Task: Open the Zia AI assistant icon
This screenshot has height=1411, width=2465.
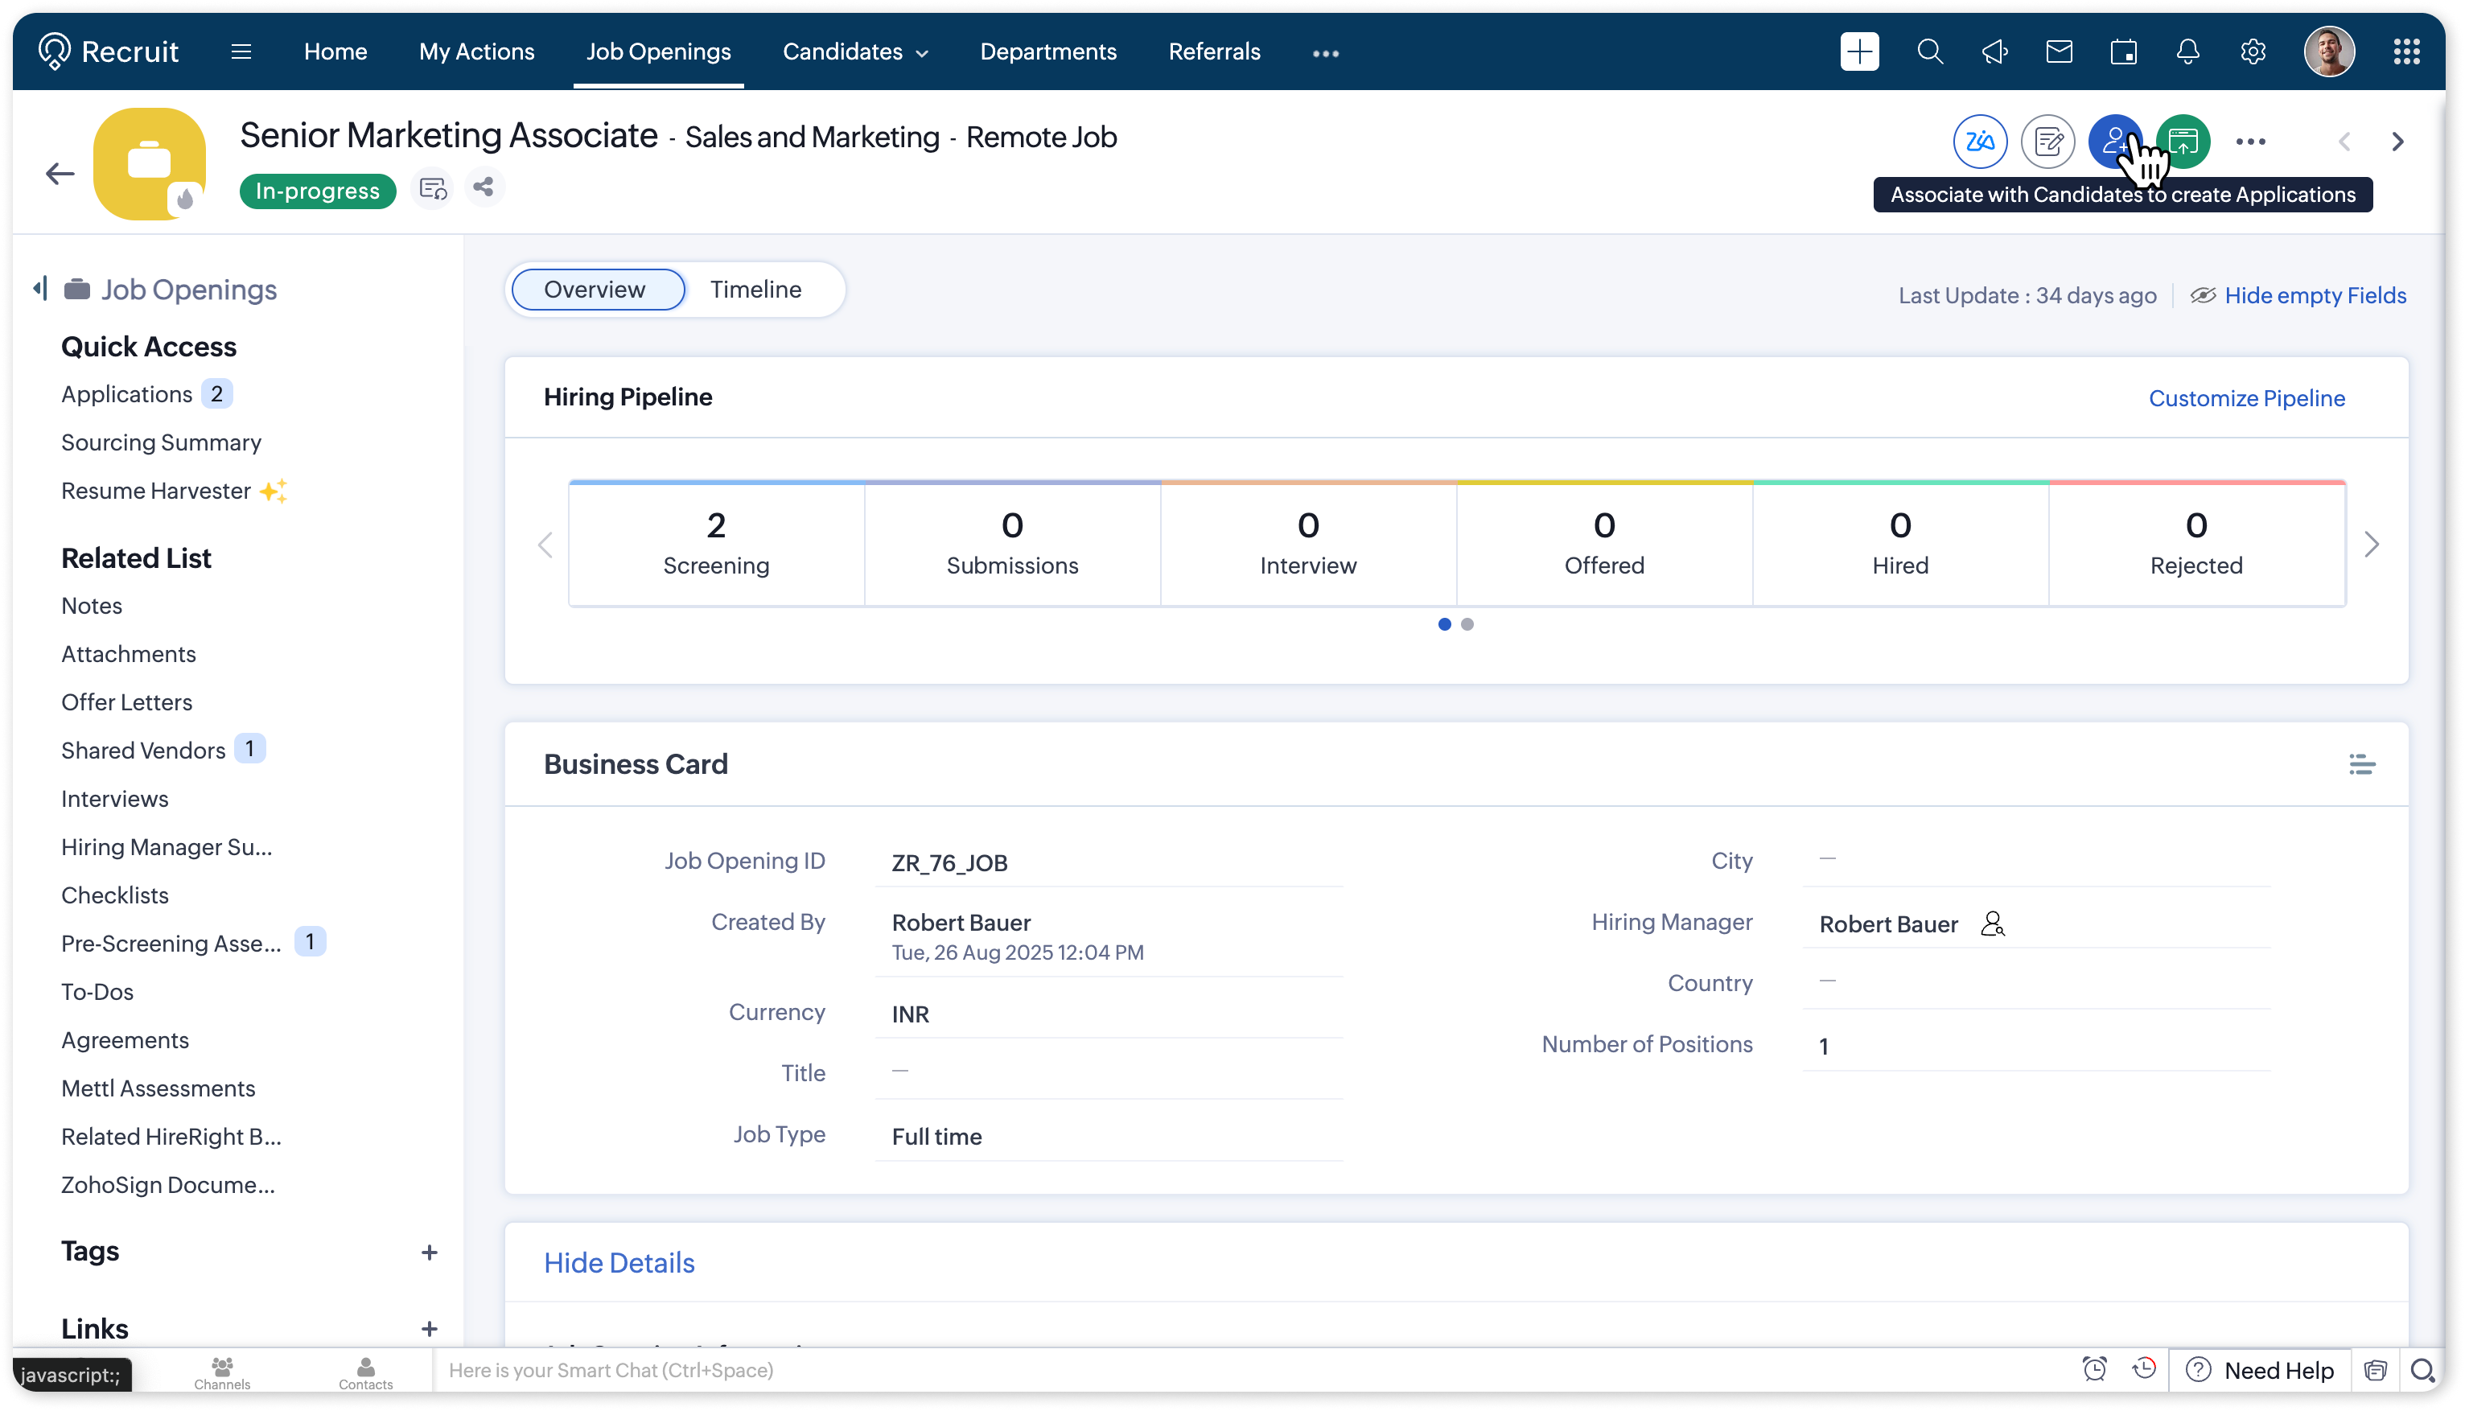Action: click(1980, 142)
